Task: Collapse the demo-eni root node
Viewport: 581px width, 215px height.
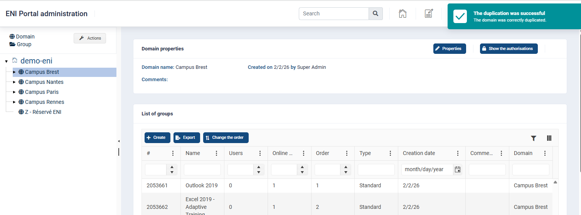Action: tap(7, 62)
